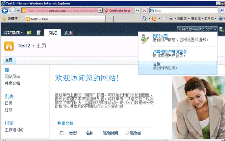Select 注销 to sign out
The image size is (225, 141).
tap(178, 68)
